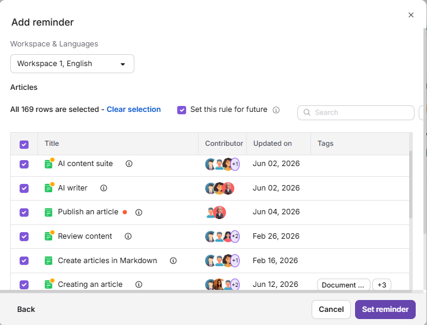The image size is (427, 325).
Task: Click info icon next to Set this rule for future
Action: pyautogui.click(x=276, y=110)
